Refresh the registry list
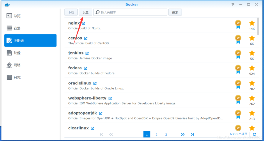Viewport: 264px width, 141px height. pyautogui.click(x=254, y=134)
